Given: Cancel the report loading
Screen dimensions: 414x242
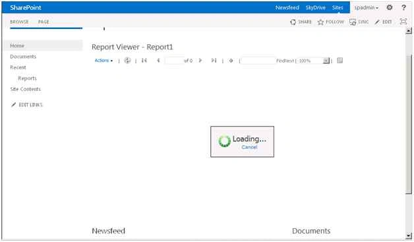Looking at the screenshot, I should (x=249, y=147).
